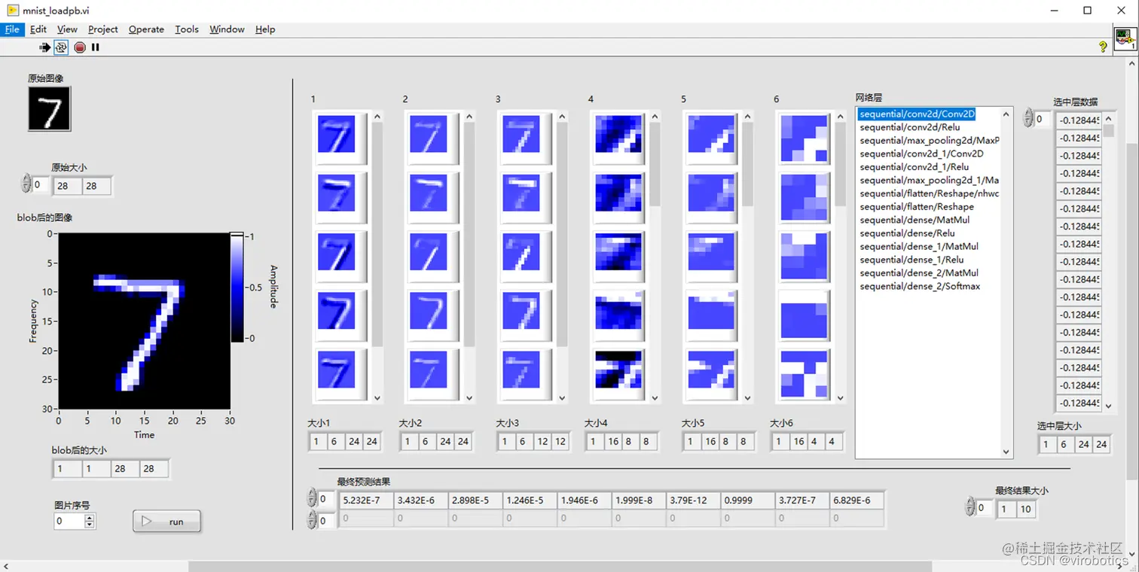The width and height of the screenshot is (1139, 572).
Task: Pause the running VI
Action: [x=96, y=47]
